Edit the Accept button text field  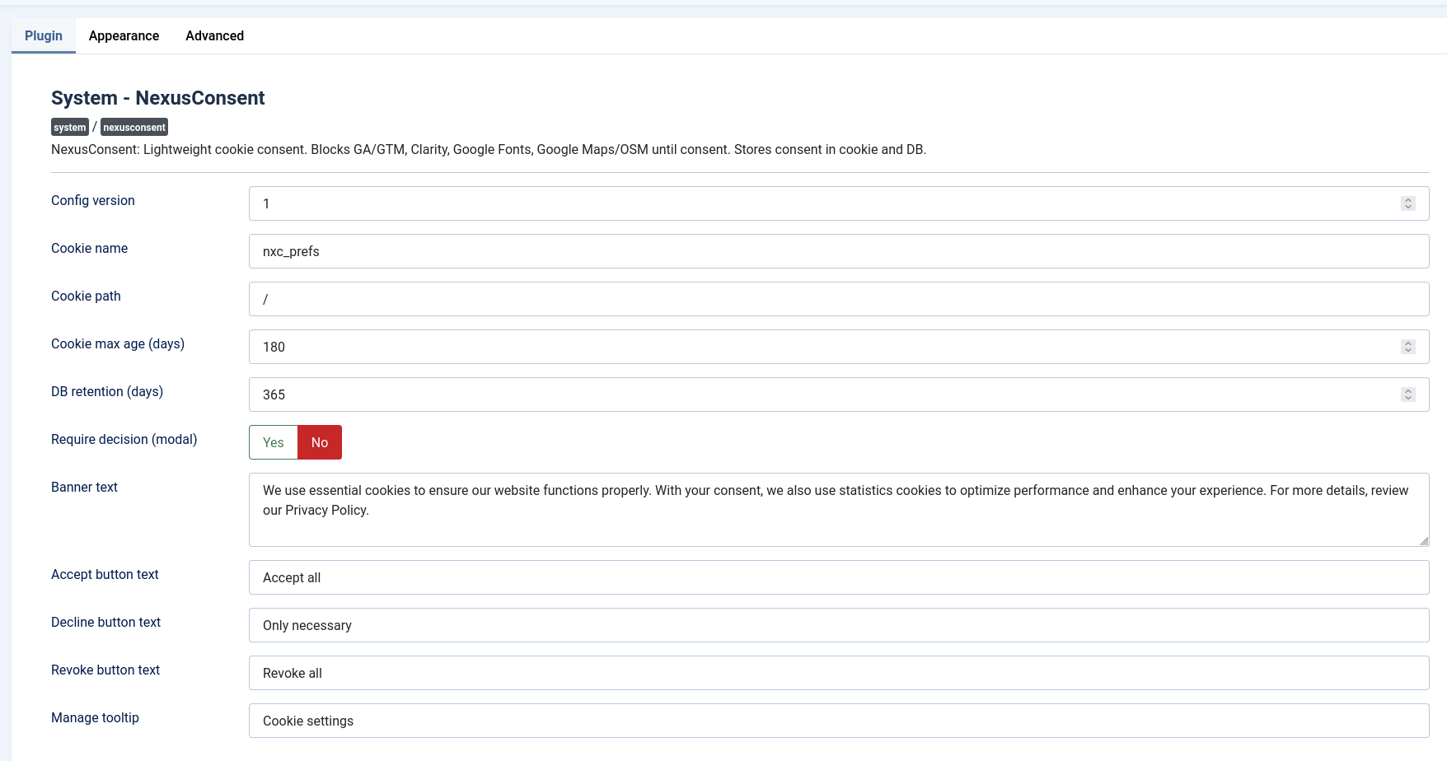pyautogui.click(x=838, y=577)
